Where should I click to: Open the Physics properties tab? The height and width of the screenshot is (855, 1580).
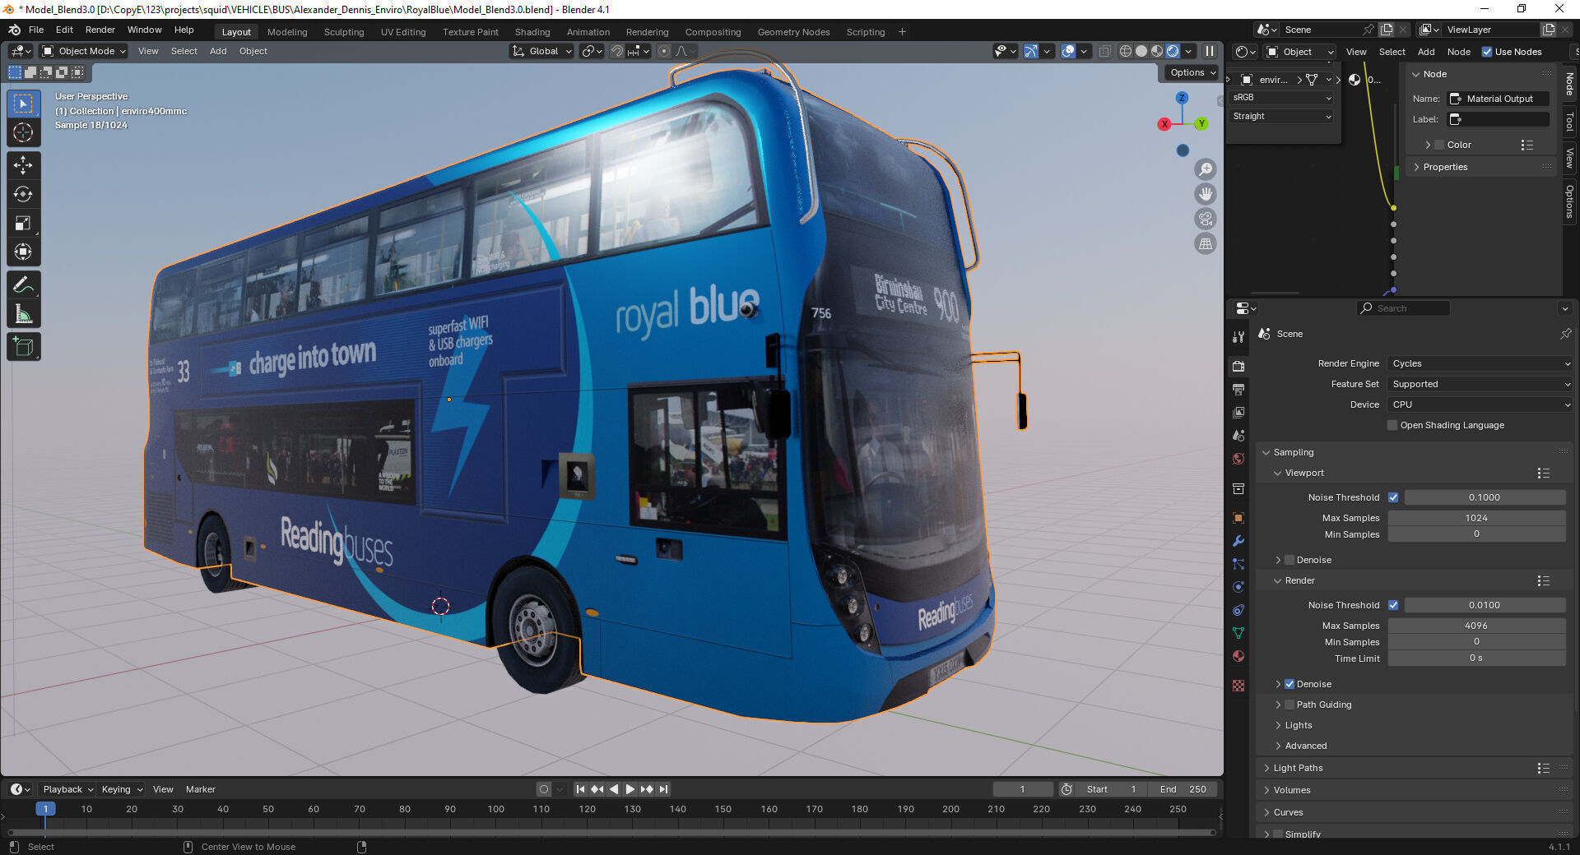[1238, 587]
